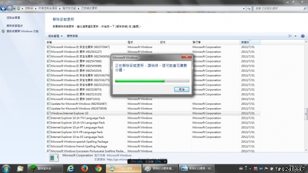The width and height of the screenshot is (308, 173).
Task: Open the 組合管理 toolbar dropdown
Action: 55,36
